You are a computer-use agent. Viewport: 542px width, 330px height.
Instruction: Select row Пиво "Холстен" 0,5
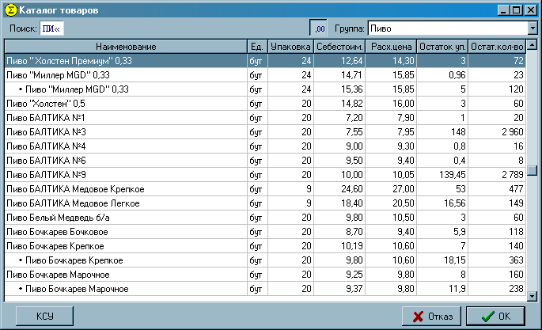coord(265,104)
